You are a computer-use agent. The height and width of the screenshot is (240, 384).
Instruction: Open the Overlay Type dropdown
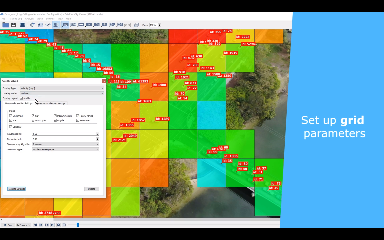coord(62,88)
